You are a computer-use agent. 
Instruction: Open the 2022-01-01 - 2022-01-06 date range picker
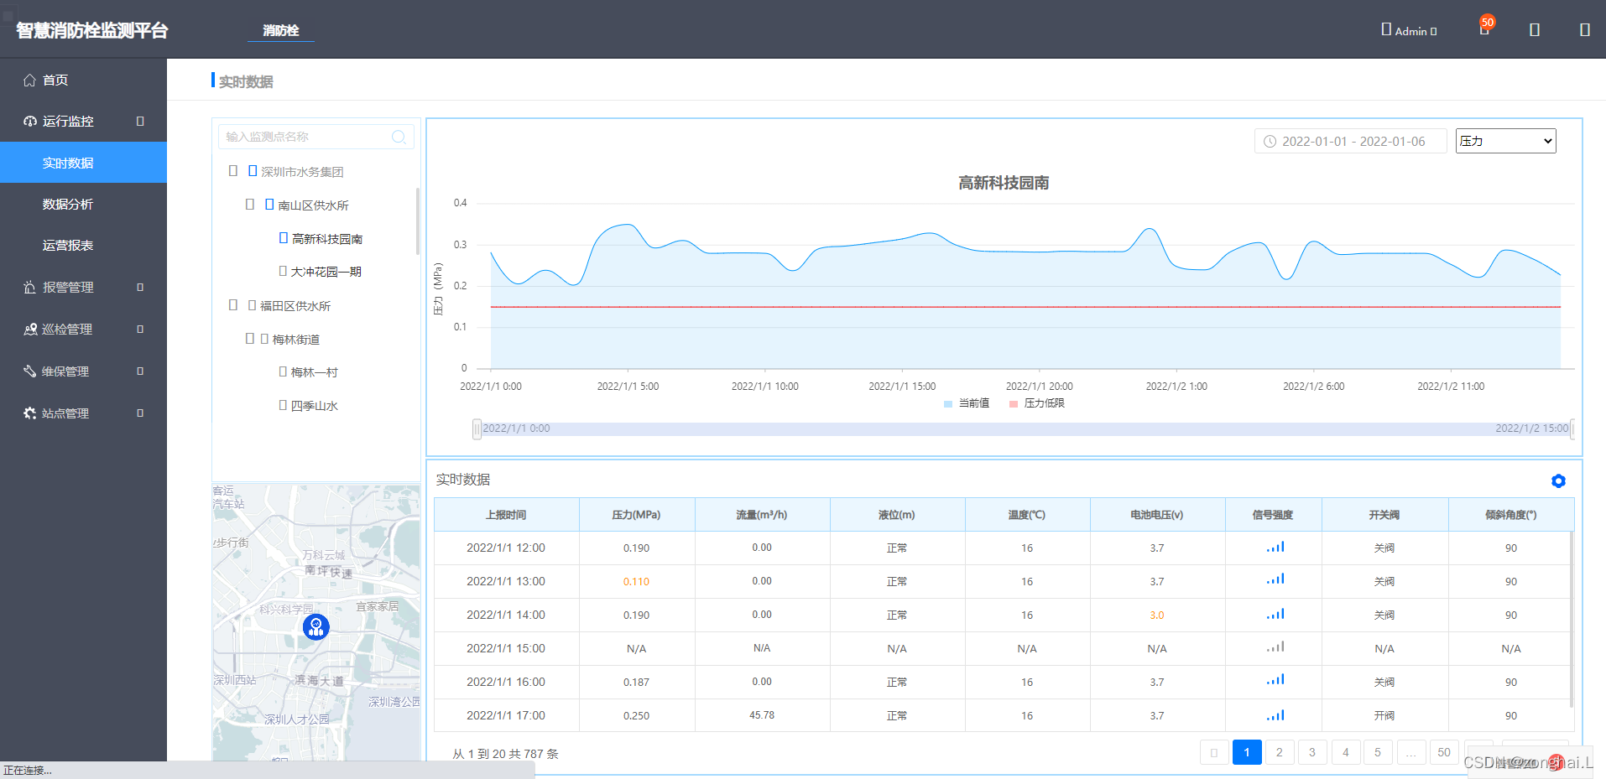pos(1351,141)
